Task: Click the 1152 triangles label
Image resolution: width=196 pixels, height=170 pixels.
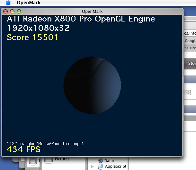Action: pos(45,144)
